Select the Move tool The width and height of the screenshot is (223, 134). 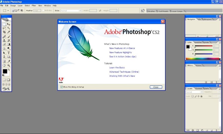coord(9,24)
